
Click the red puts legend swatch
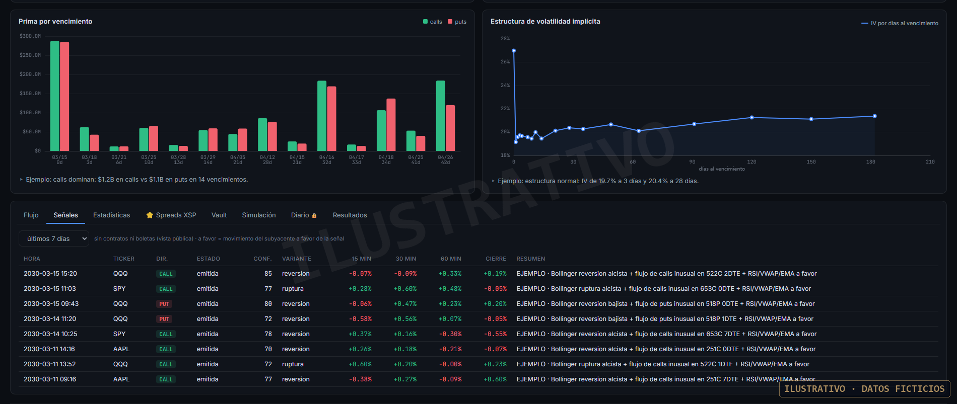[x=450, y=22]
